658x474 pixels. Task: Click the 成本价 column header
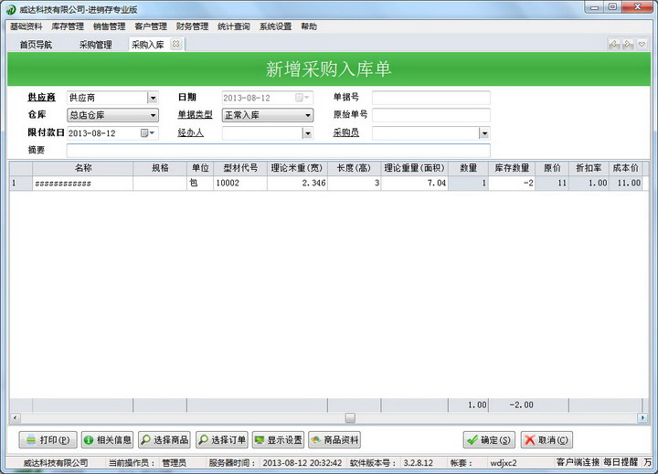coord(626,168)
